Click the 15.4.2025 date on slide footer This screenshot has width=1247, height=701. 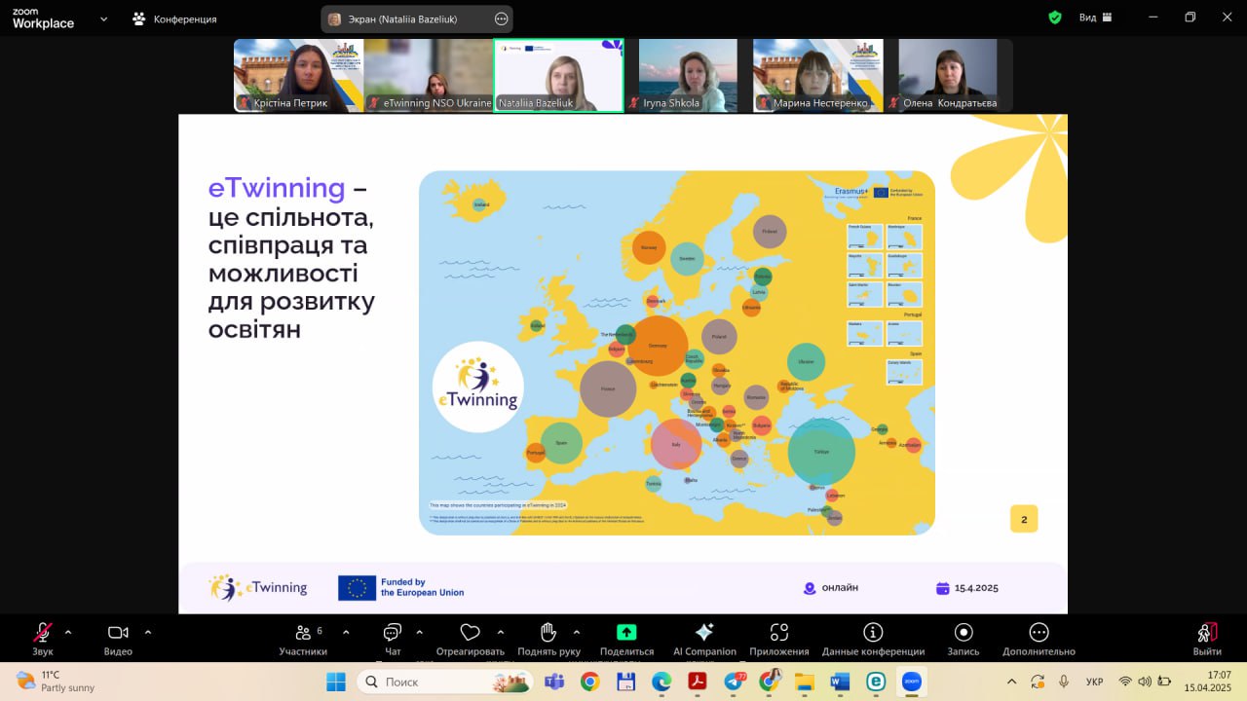click(x=967, y=587)
